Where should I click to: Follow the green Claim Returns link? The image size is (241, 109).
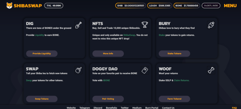(182, 80)
